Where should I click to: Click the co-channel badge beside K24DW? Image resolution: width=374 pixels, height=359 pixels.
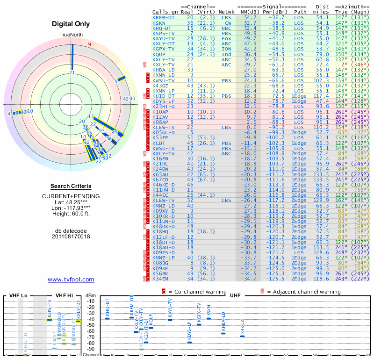pyautogui.click(x=148, y=169)
